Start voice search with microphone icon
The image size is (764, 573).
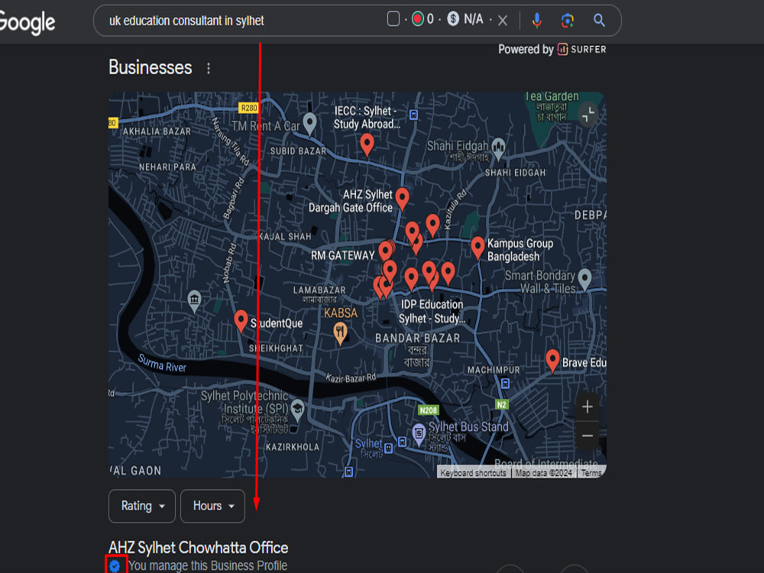click(x=537, y=21)
